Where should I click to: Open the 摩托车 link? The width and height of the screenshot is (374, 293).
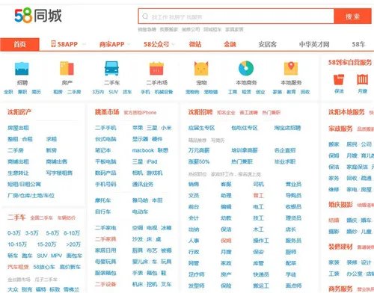pyautogui.click(x=102, y=200)
